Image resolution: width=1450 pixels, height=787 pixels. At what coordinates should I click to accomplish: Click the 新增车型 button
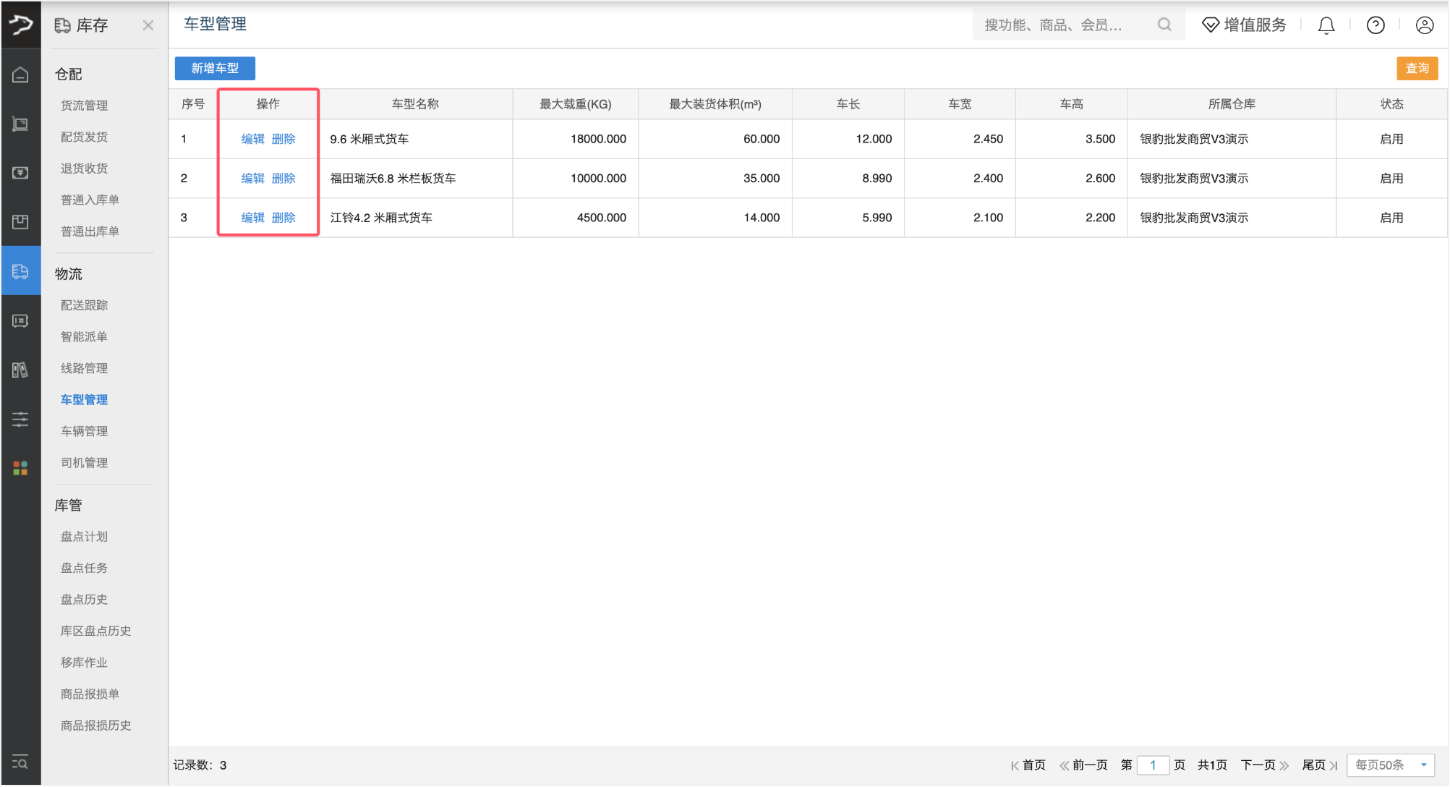215,68
